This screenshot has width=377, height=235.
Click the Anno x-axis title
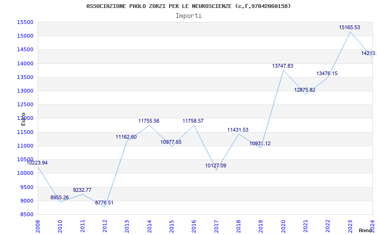[366, 230]
